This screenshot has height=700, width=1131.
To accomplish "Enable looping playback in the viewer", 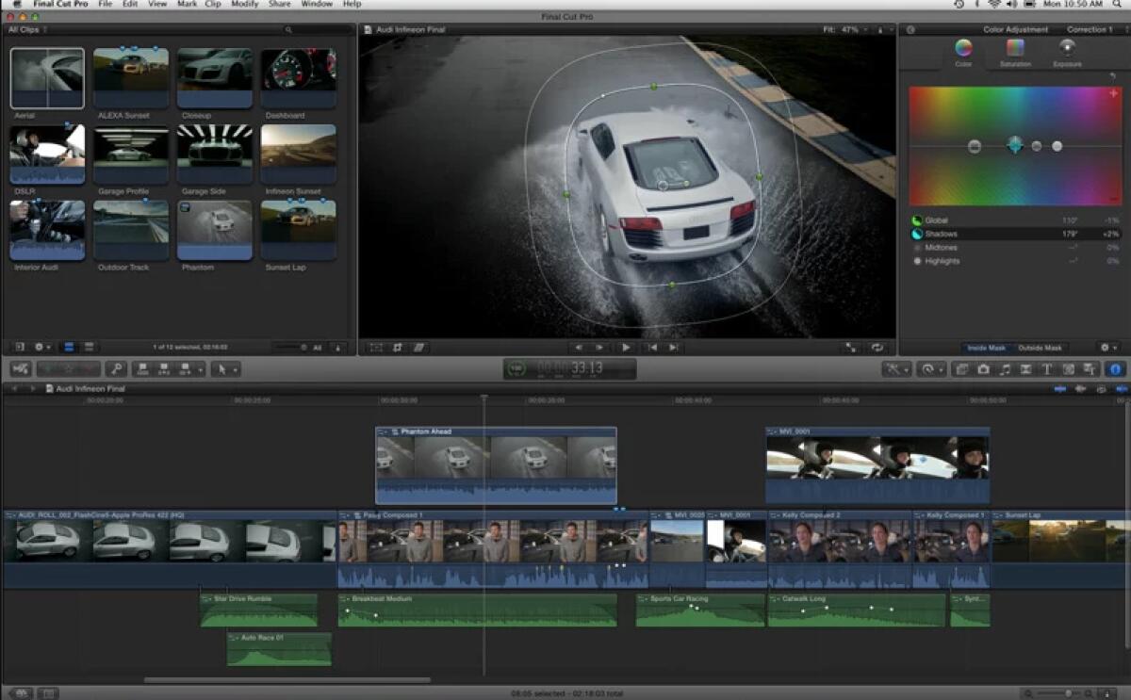I will 876,347.
